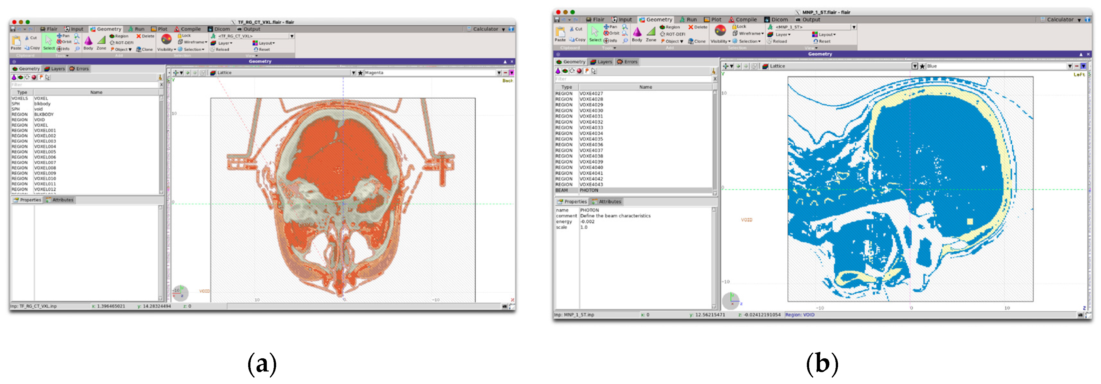Viewport: 1101px width, 384px height.
Task: Select Pan tool in MNP_1_5T window
Action: tap(610, 26)
